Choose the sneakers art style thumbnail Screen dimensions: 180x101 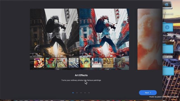pos(97,63)
